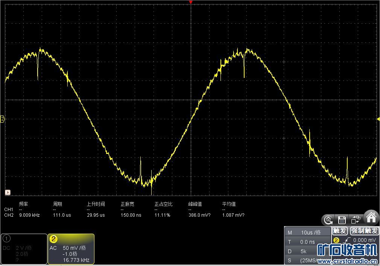Click the yellow trigger level arrow on right edge

click(x=378, y=119)
